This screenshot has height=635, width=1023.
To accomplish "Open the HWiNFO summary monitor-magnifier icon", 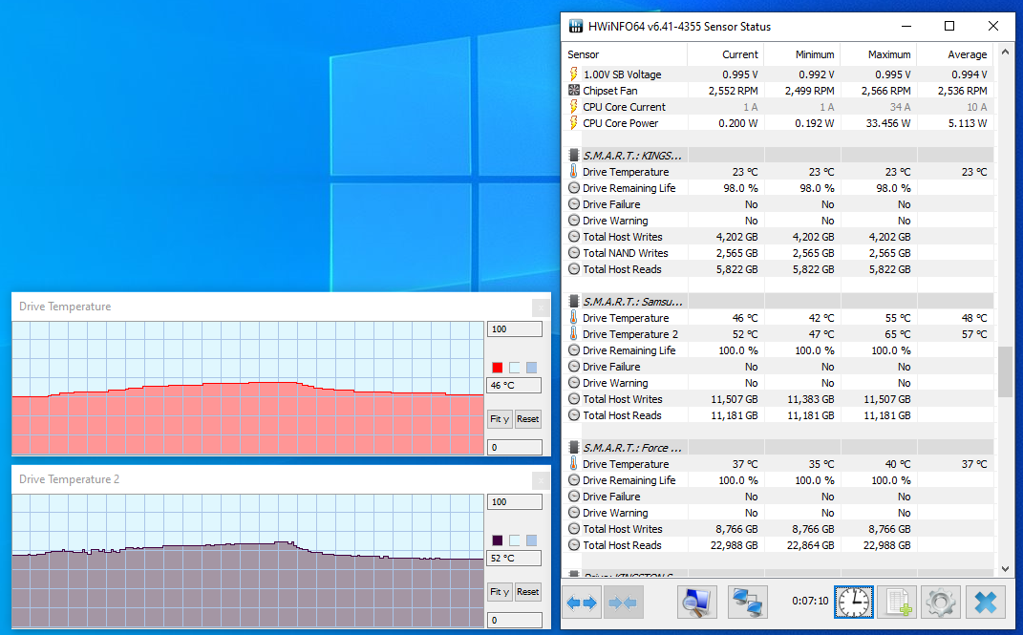I will (696, 603).
